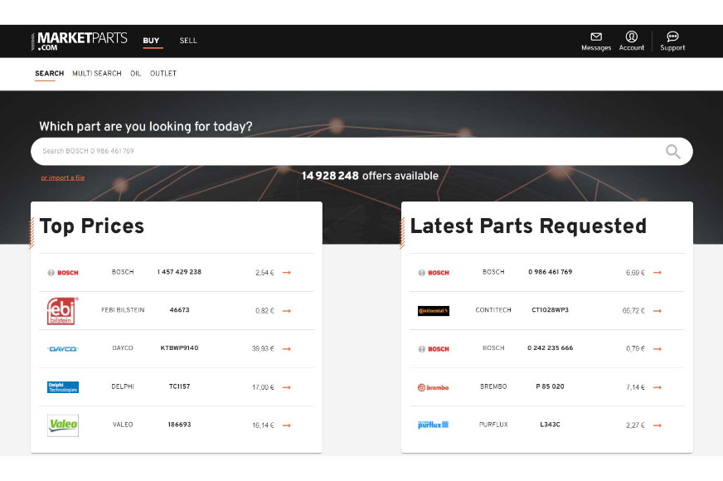The height and width of the screenshot is (481, 723).
Task: Open the Messages envelope icon
Action: [596, 36]
